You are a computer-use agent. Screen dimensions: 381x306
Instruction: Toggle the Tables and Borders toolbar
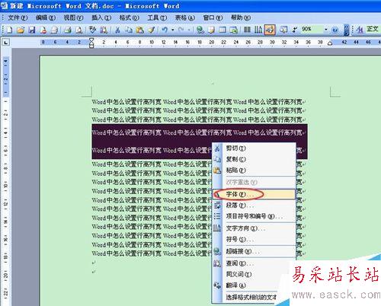(212, 30)
